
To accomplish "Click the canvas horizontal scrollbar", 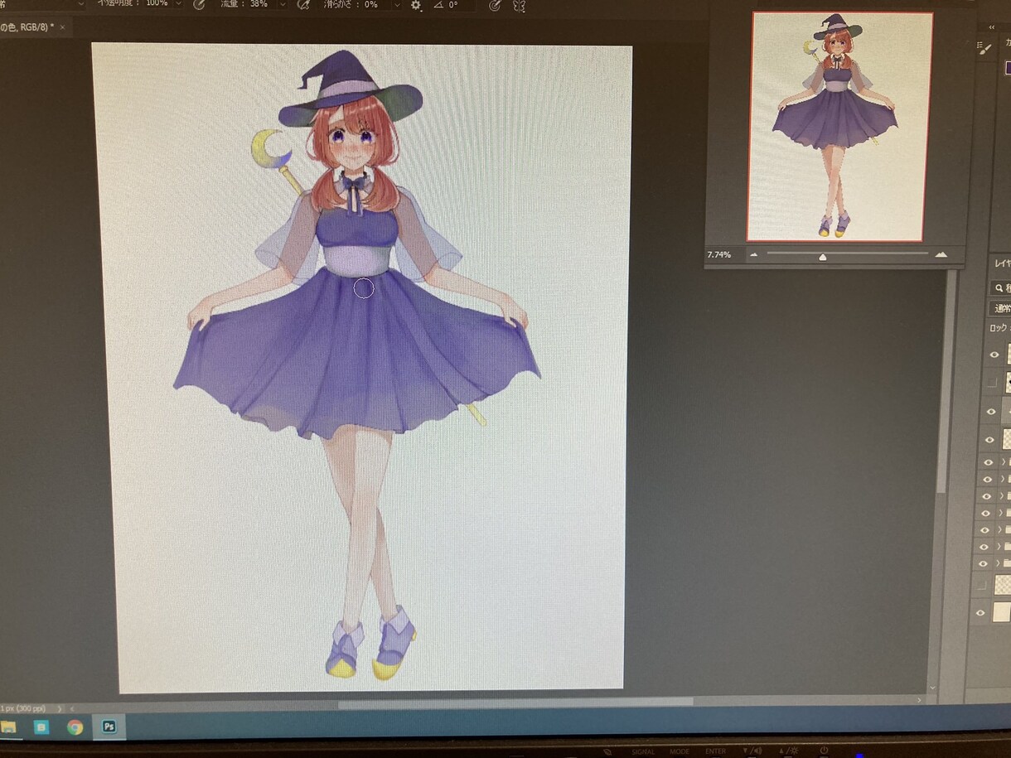I will (515, 702).
